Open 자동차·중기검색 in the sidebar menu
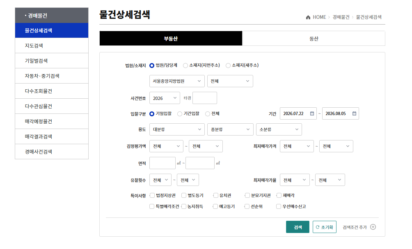Image resolution: width=412 pixels, height=249 pixels. (x=52, y=76)
